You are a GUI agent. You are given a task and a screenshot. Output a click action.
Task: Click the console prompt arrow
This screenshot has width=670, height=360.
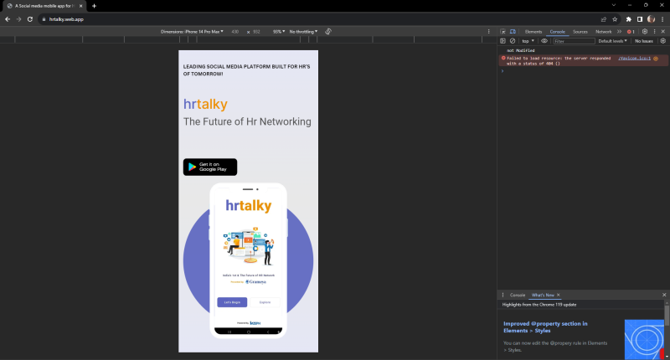click(x=502, y=71)
